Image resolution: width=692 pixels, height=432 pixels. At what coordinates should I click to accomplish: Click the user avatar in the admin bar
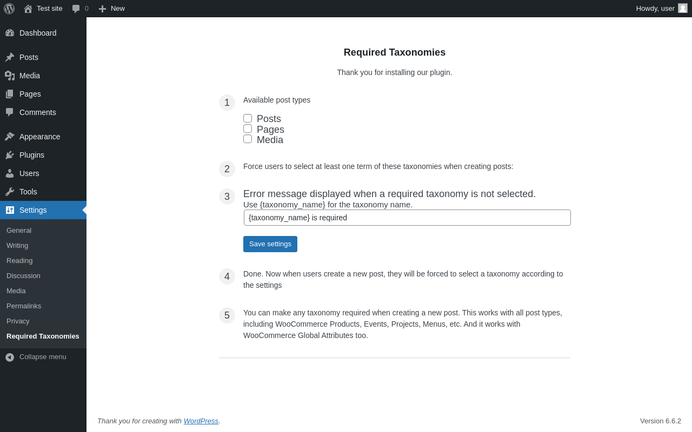[683, 8]
